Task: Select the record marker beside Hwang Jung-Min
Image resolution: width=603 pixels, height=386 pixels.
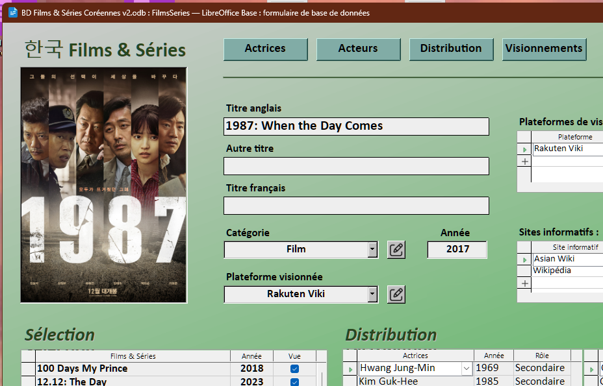Action: click(x=351, y=368)
